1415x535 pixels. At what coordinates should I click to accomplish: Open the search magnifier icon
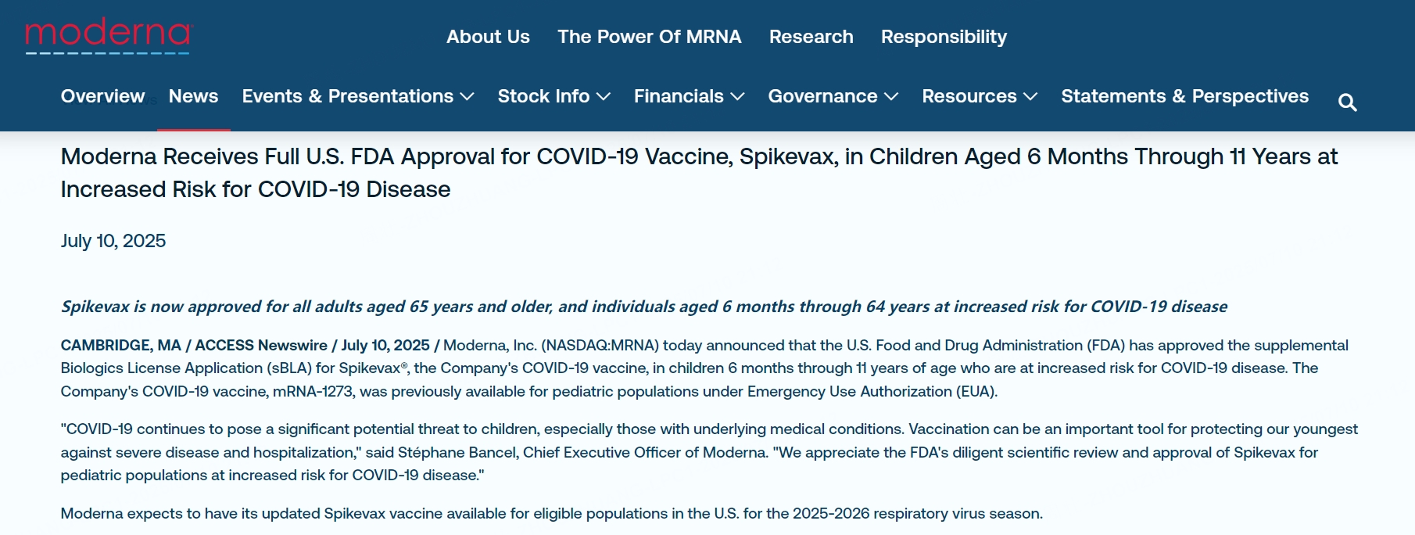tap(1347, 102)
